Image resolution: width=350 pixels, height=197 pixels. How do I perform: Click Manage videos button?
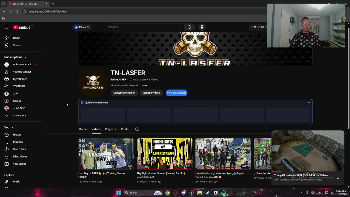pos(151,93)
